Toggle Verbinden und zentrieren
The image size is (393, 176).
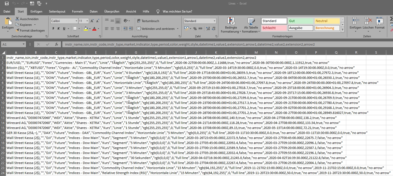pos(156,29)
